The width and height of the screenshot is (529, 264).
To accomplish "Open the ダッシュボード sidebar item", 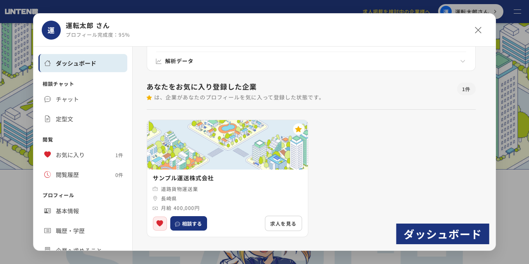I will 83,63.
